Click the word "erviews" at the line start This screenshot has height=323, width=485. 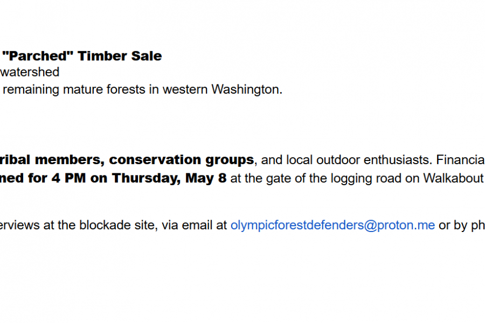coord(19,226)
